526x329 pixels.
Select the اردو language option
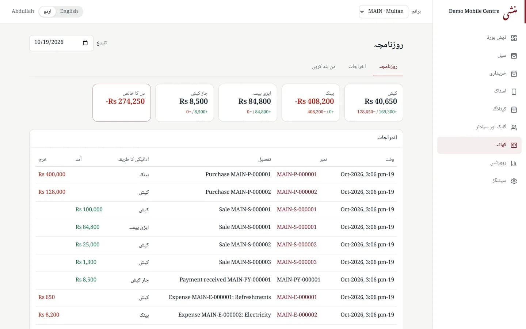tap(47, 11)
